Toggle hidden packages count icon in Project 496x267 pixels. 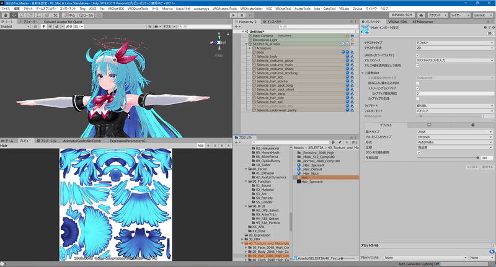(354, 142)
